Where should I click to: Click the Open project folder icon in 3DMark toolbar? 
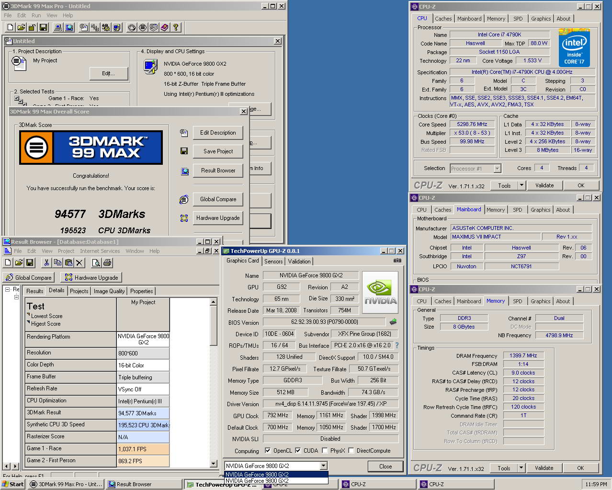(21, 27)
